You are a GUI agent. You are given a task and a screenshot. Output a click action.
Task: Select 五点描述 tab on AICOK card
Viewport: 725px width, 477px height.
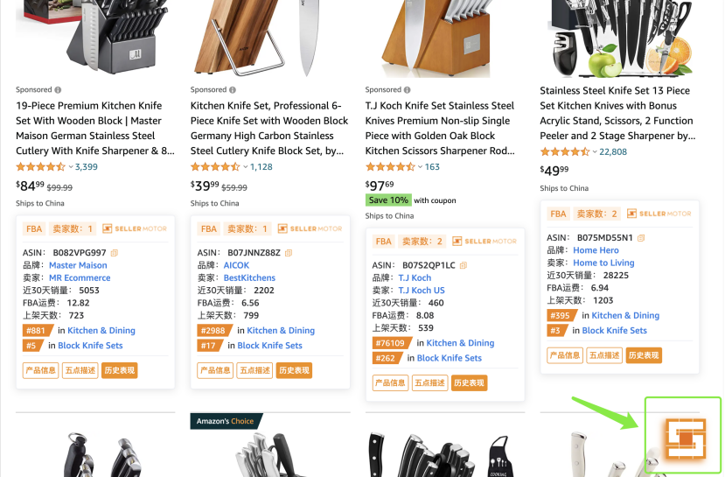pyautogui.click(x=254, y=370)
